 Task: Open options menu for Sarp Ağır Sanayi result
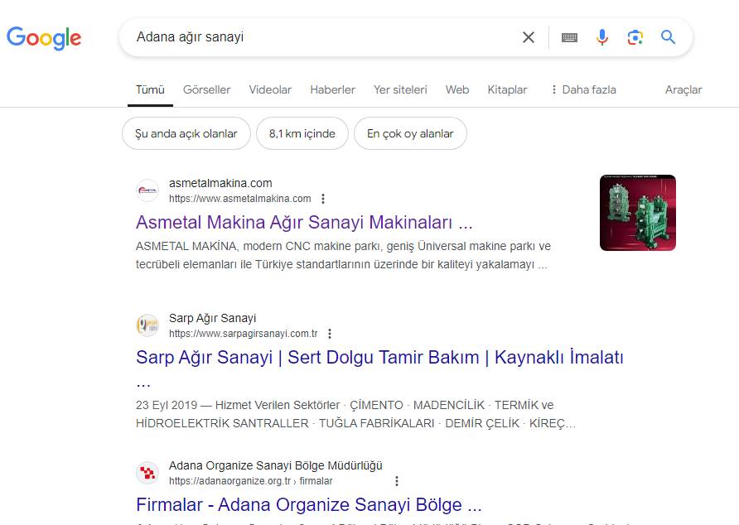[330, 334]
